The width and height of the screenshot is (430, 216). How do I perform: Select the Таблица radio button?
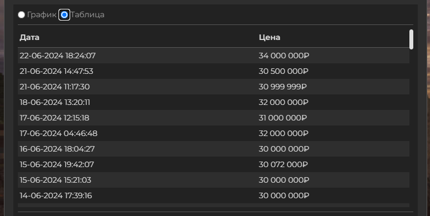coord(64,15)
